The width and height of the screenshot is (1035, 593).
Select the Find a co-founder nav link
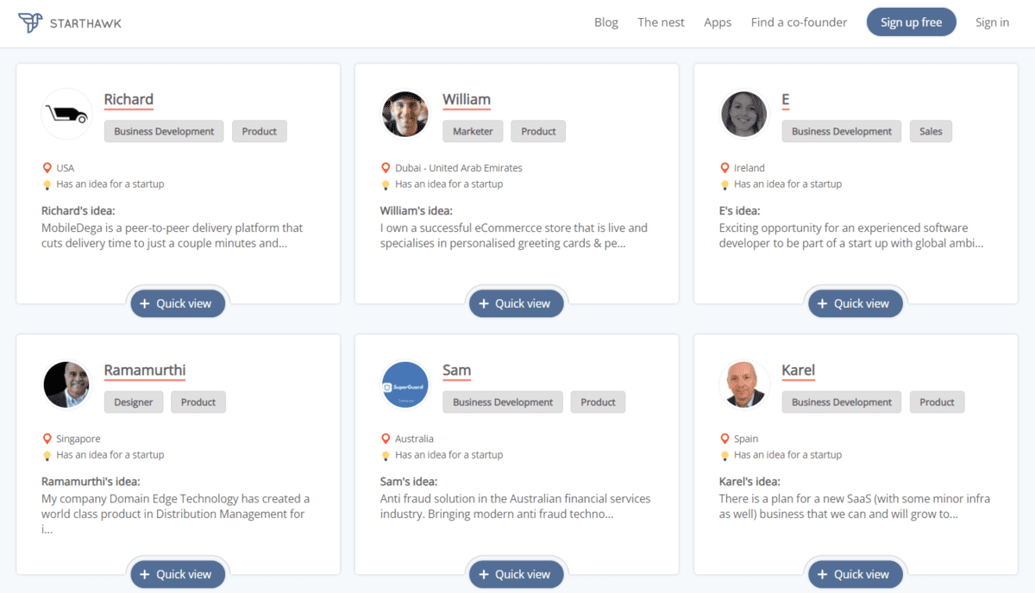[799, 22]
